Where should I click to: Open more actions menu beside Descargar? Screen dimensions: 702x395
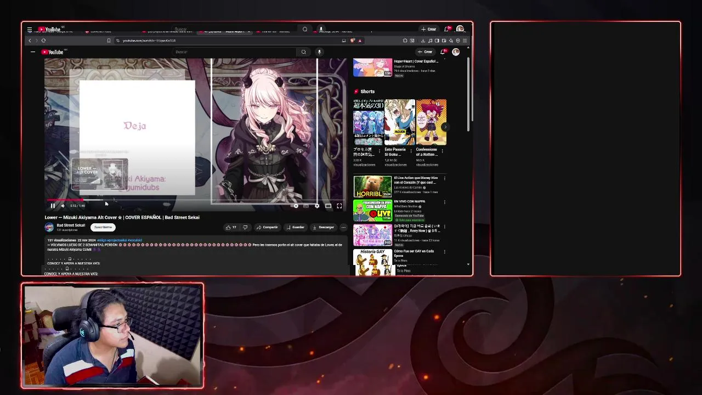343,227
